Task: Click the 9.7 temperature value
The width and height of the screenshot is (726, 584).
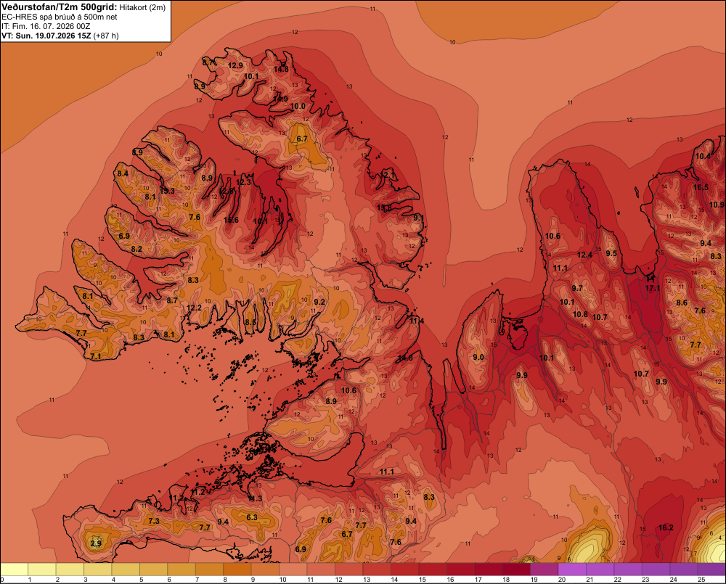Action: tap(577, 288)
